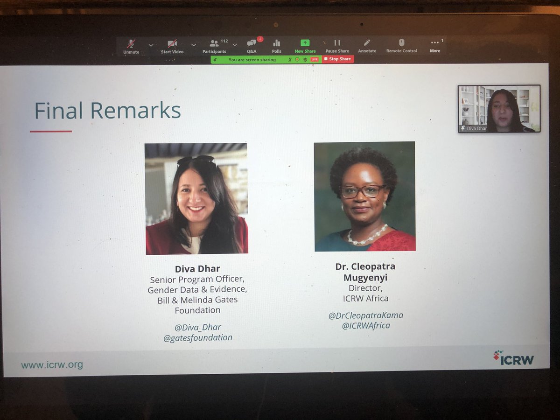Screen dimensions: 560x420
Task: Open Remote Control option
Action: pos(402,46)
